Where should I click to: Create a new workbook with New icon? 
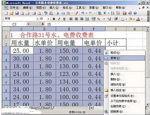coord(6,13)
